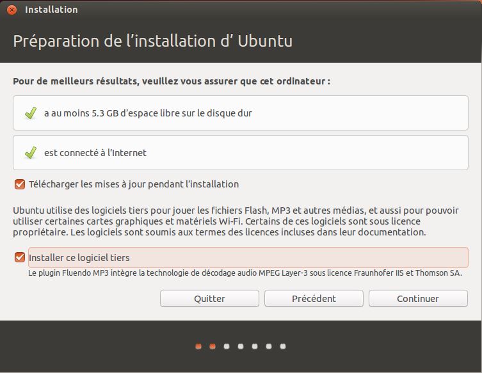Click the green checkmark beside Internet connection

(30, 153)
